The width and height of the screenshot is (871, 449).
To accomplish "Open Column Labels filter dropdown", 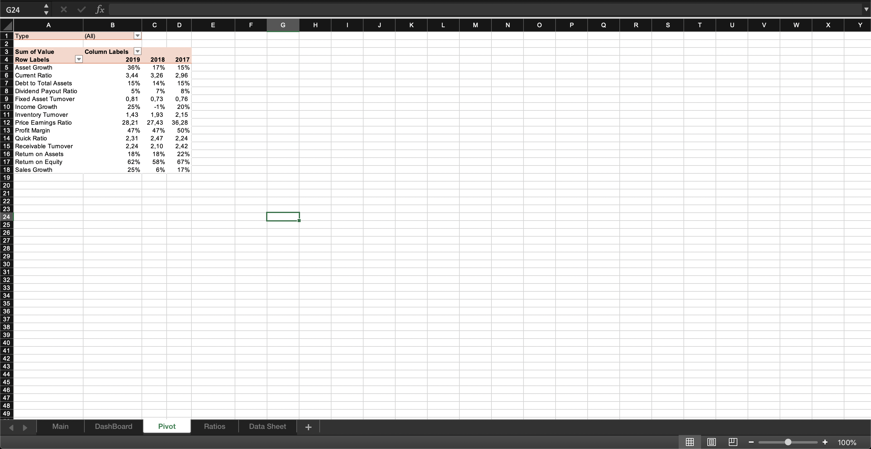I will tap(137, 51).
